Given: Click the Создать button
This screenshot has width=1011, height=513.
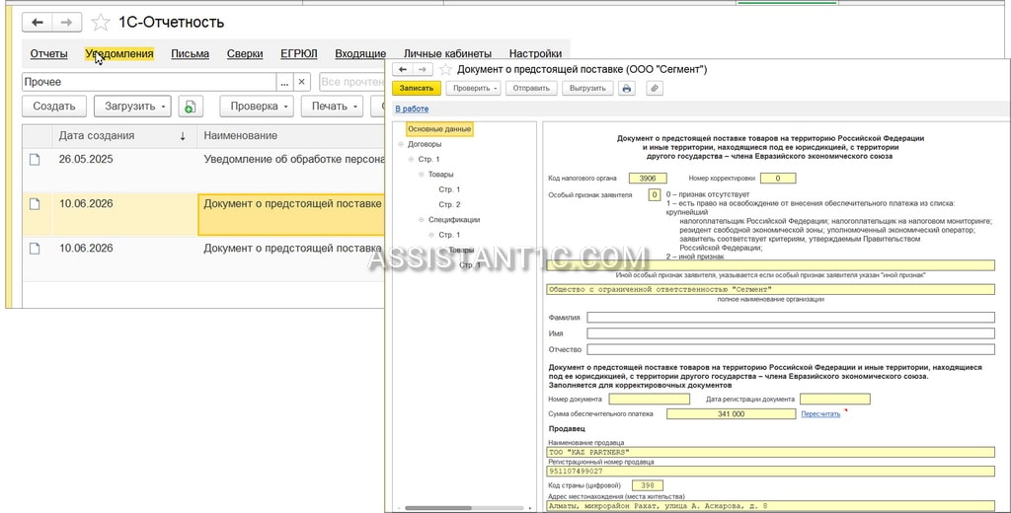Looking at the screenshot, I should click(x=54, y=107).
